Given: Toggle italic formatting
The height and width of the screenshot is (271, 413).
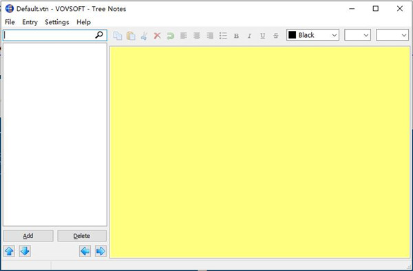Looking at the screenshot, I should pyautogui.click(x=249, y=36).
